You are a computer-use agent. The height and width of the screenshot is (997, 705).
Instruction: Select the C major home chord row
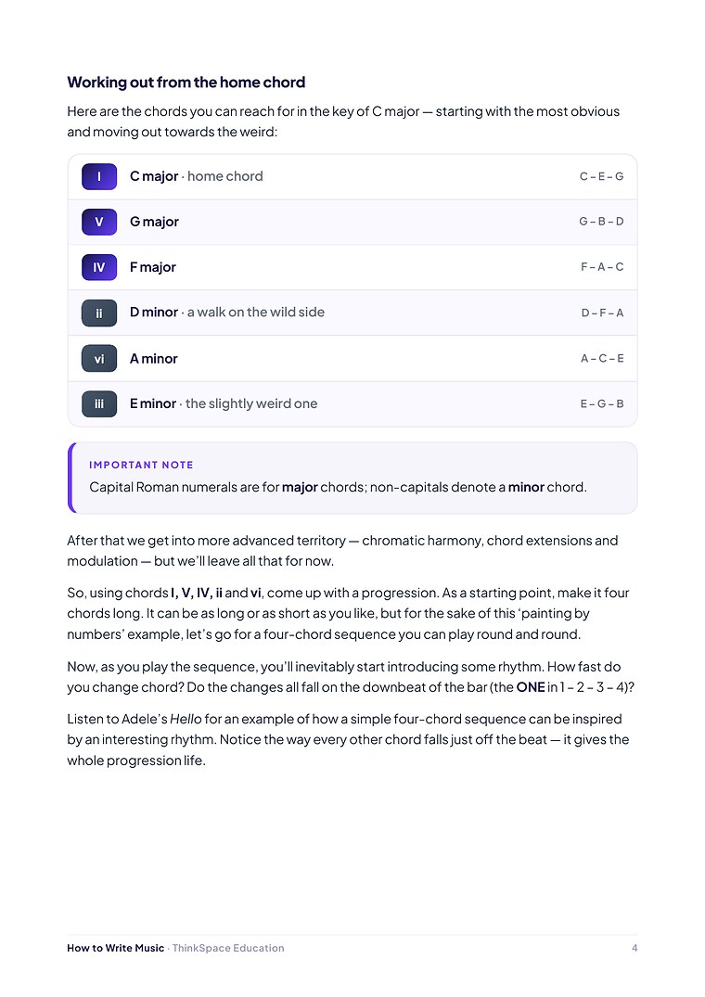click(352, 177)
